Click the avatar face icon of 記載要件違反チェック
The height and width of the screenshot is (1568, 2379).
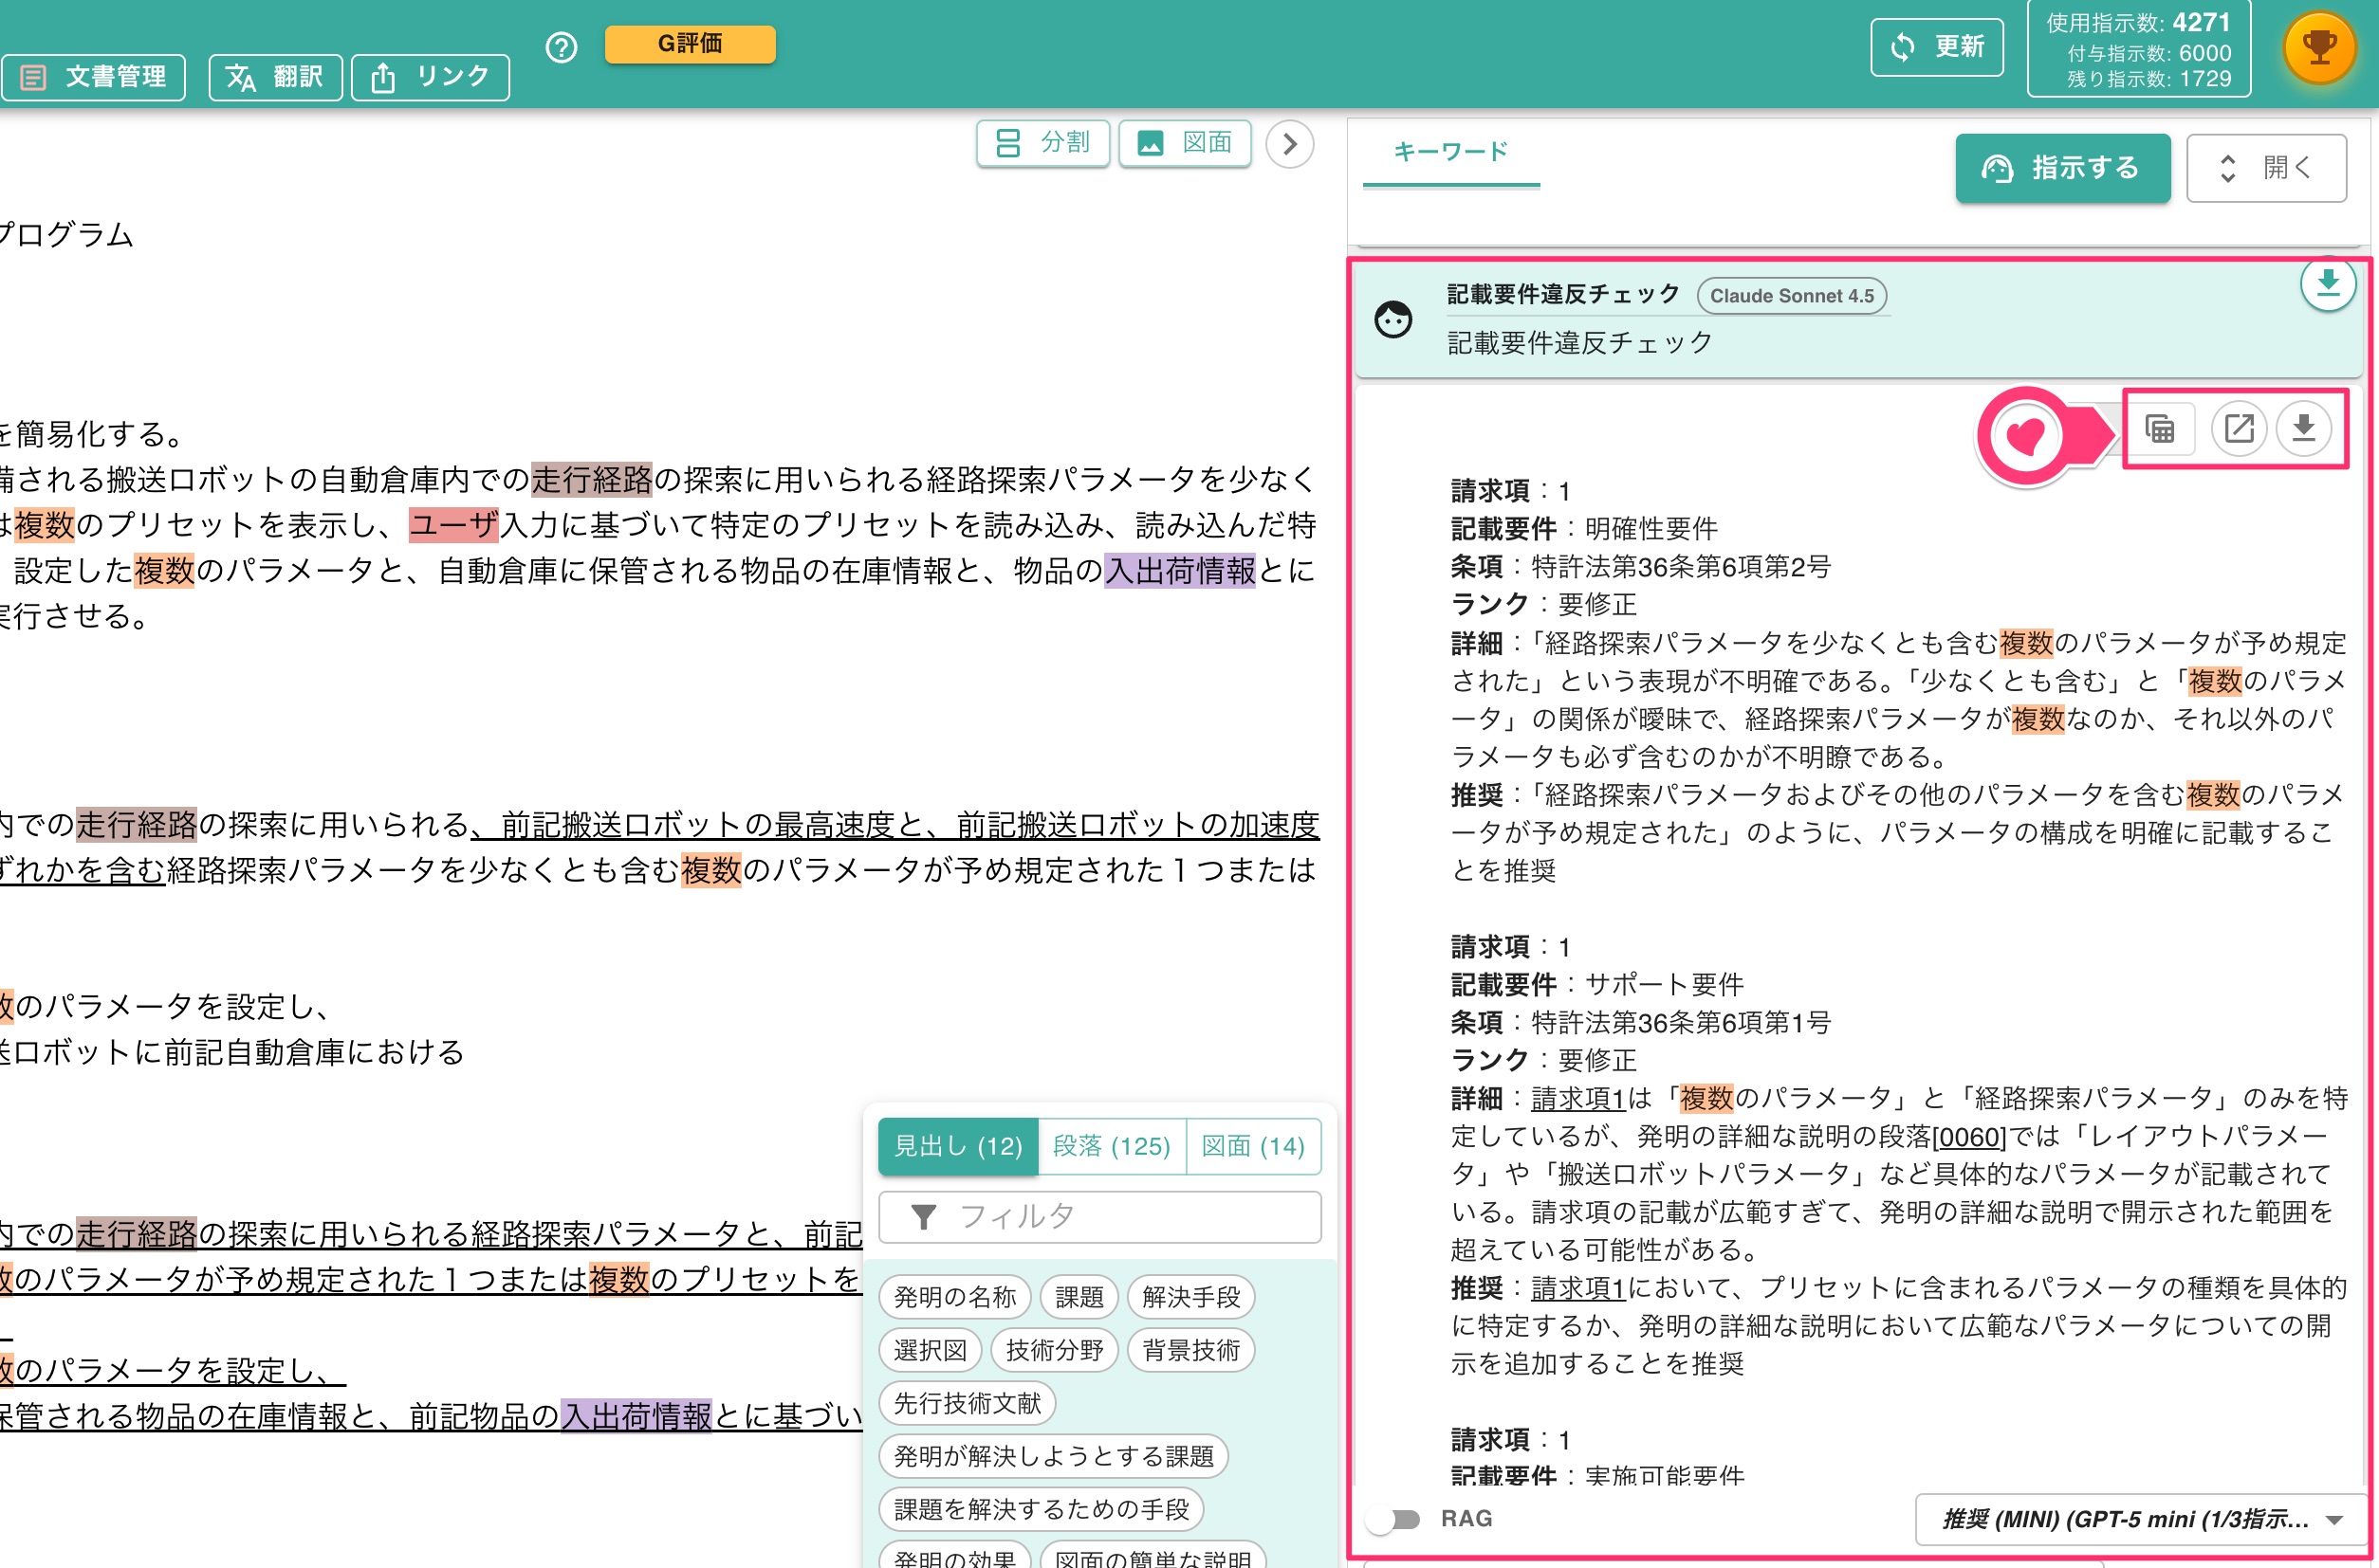[1392, 320]
